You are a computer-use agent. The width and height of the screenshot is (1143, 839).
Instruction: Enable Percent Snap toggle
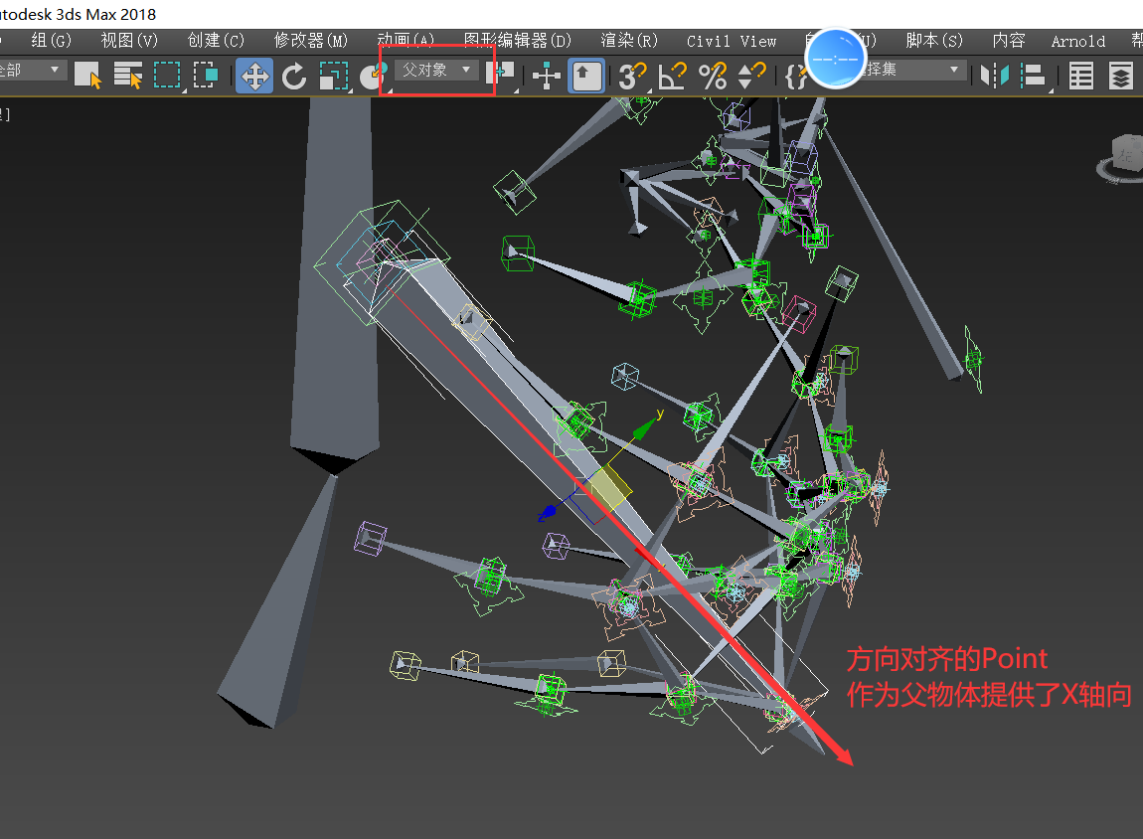coord(713,76)
